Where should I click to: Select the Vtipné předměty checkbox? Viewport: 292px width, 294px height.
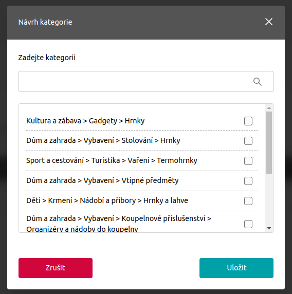tap(248, 181)
